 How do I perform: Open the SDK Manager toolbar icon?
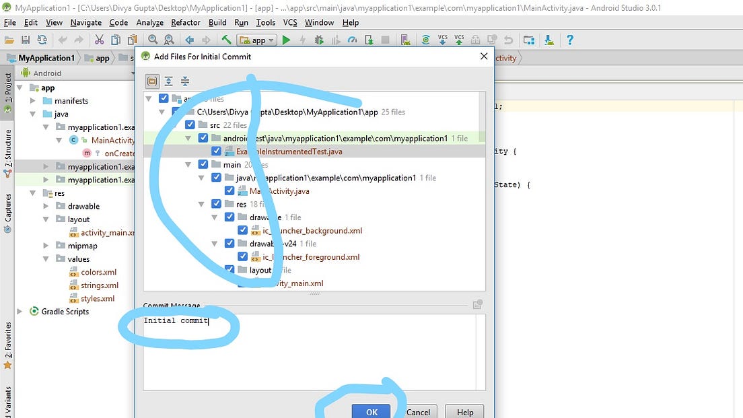549,39
